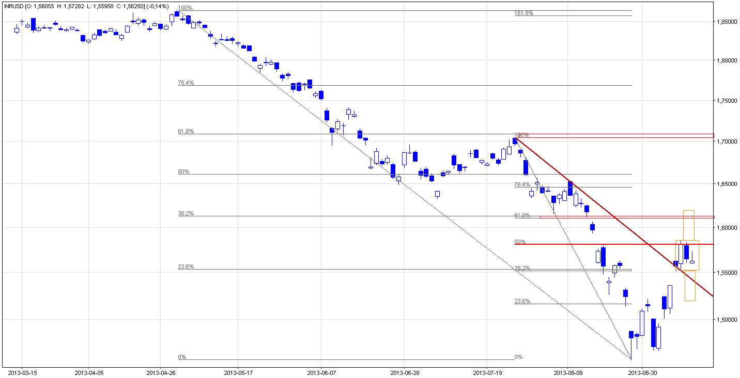
Task: Click the 1,50000 price axis label
Action: point(727,320)
